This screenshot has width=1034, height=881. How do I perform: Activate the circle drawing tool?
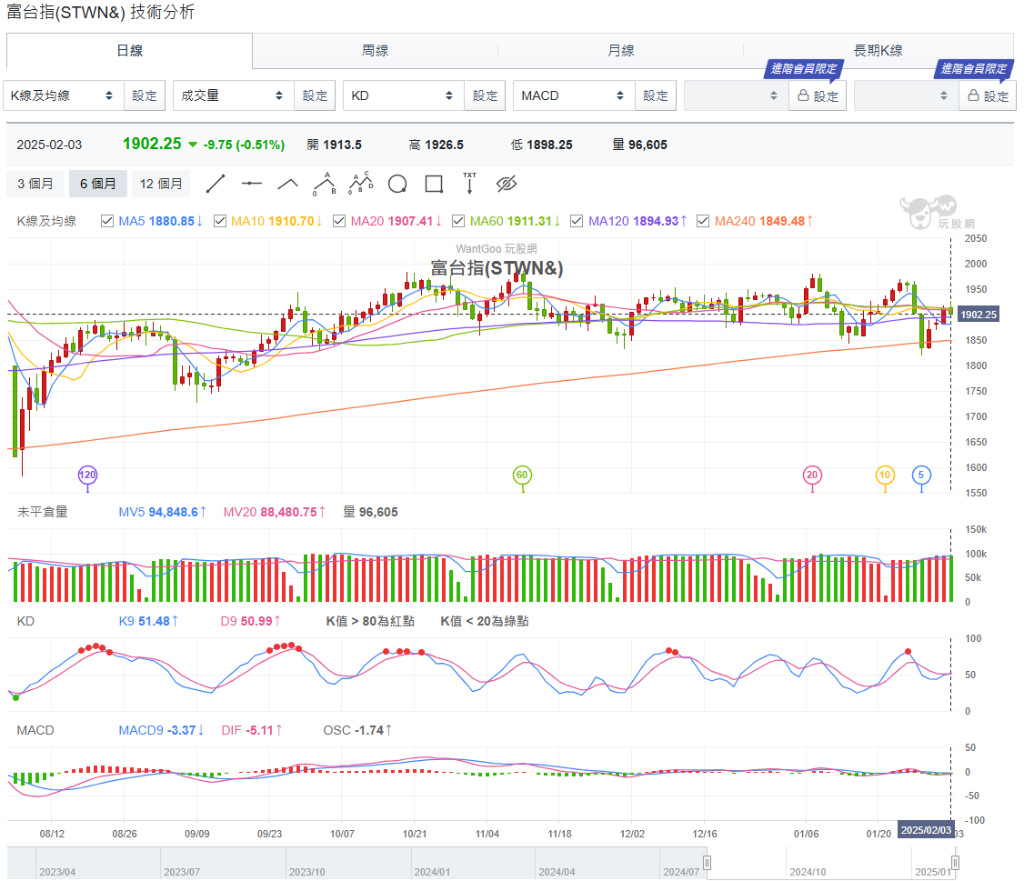(x=397, y=185)
